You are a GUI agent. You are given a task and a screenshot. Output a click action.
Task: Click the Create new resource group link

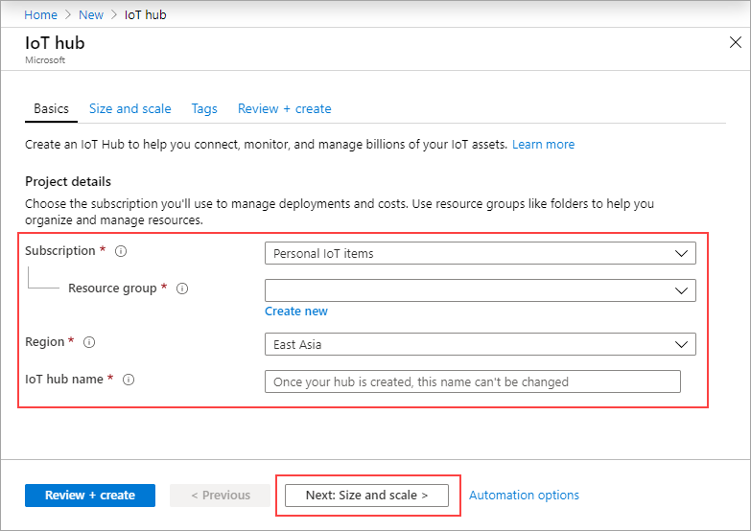point(296,312)
